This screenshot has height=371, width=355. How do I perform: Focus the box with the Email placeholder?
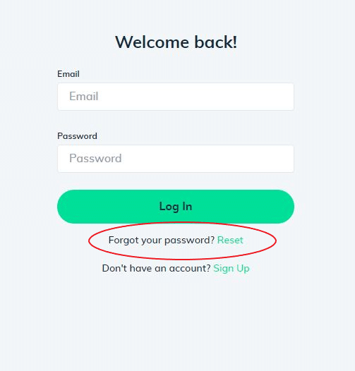176,97
